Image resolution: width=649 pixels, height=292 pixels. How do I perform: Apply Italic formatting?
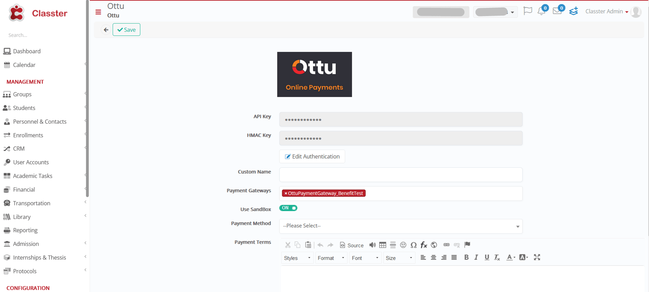click(x=476, y=257)
